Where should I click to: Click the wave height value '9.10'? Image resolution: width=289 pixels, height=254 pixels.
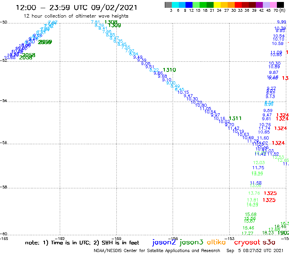167,80
